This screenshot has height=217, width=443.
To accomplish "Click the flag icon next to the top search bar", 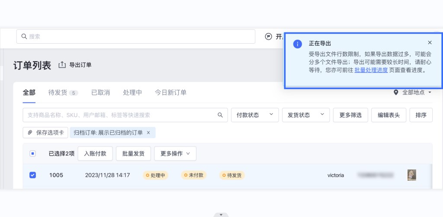I will [268, 37].
